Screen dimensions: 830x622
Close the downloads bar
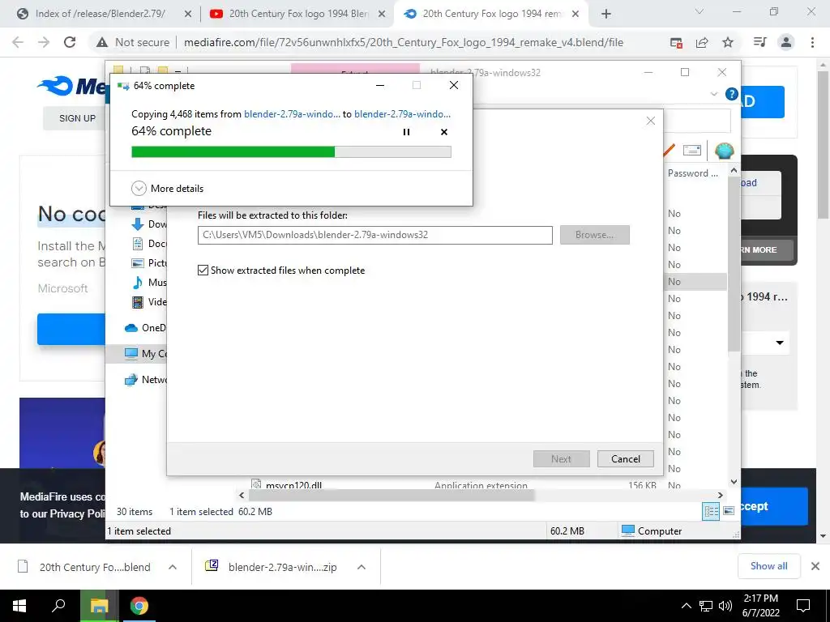click(x=815, y=566)
